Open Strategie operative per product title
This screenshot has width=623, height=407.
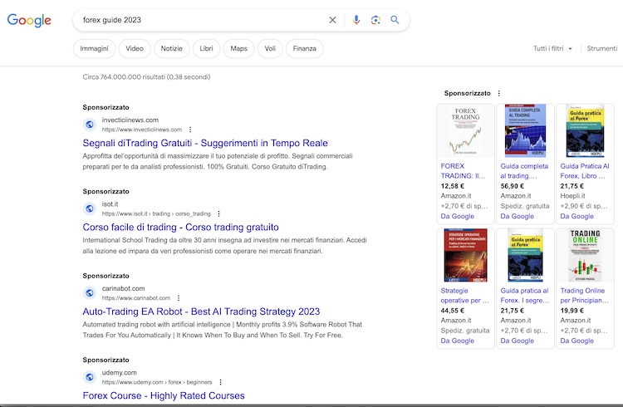[x=465, y=296]
